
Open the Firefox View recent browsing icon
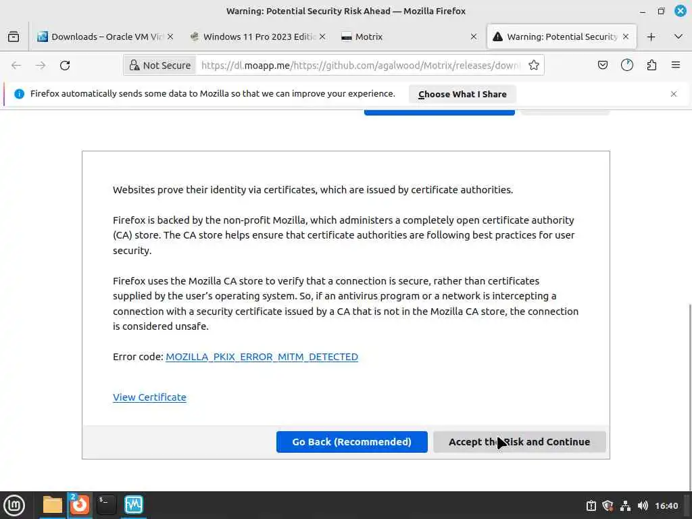(x=14, y=36)
